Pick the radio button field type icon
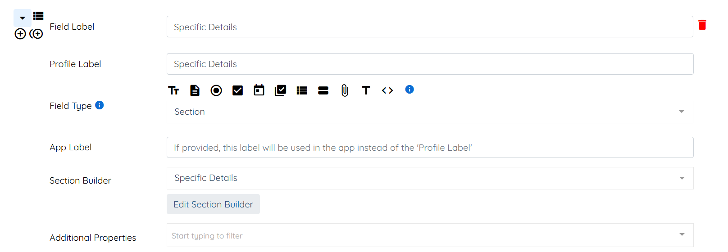The image size is (728, 252). [216, 90]
